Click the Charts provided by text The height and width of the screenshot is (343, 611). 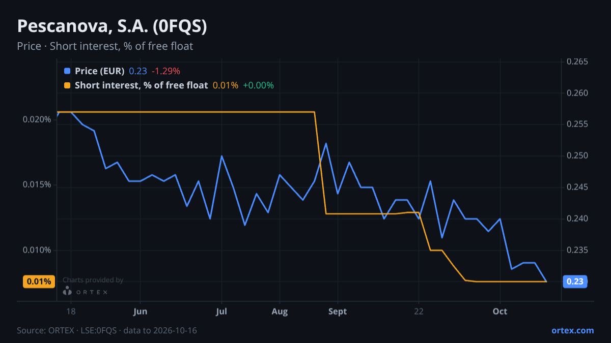coord(93,280)
